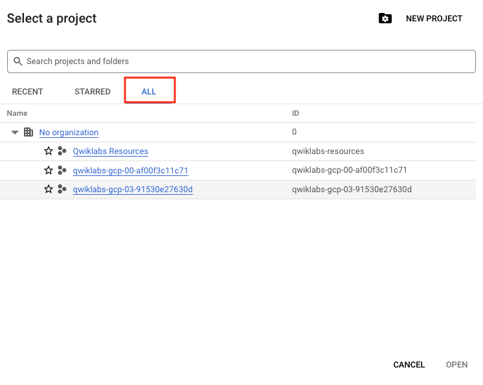Click the ID column header
This screenshot has width=483, height=385.
(x=295, y=113)
